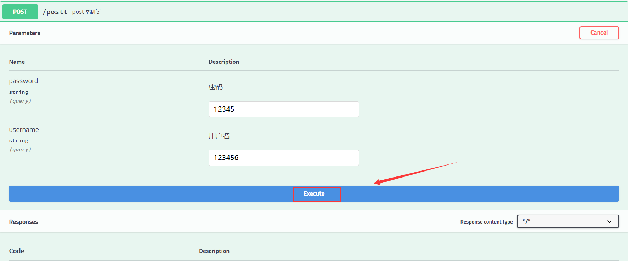
Task: Click the dropdown chevron arrow icon
Action: (609, 222)
